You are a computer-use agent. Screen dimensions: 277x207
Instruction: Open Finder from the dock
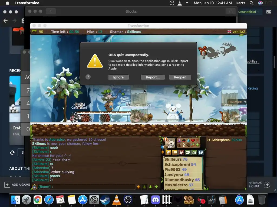coord(15,200)
